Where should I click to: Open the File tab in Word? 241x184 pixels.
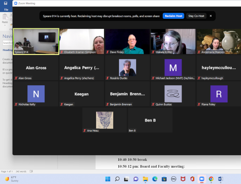pos(6,9)
